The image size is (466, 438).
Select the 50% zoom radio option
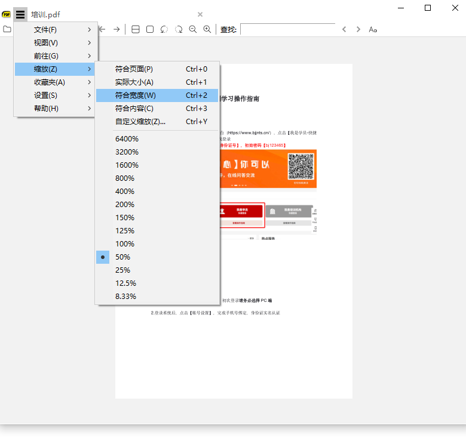122,257
